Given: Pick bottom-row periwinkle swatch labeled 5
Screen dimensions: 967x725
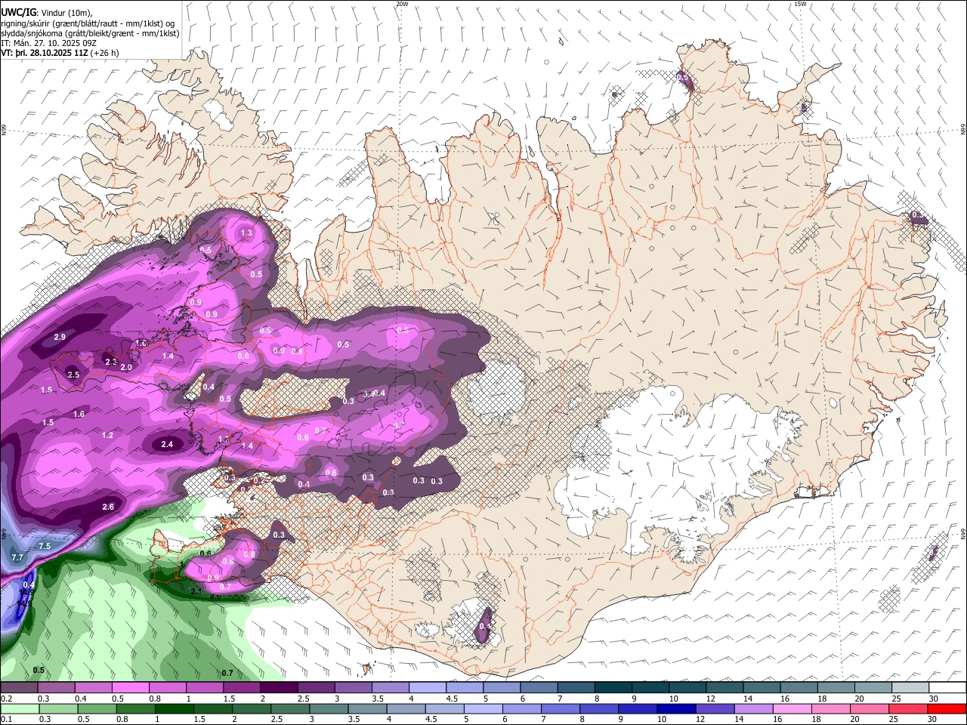Looking at the screenshot, I should pyautogui.click(x=483, y=709).
